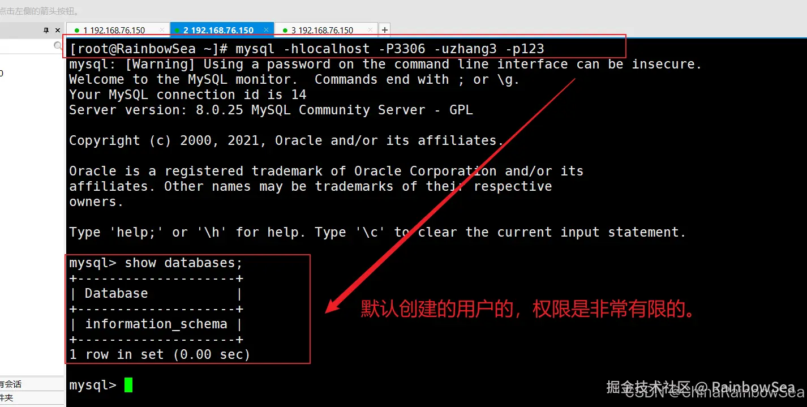Screen dimensions: 807x407
Task: Select the bottom-left panel entry ending '会话'
Action: [11, 384]
